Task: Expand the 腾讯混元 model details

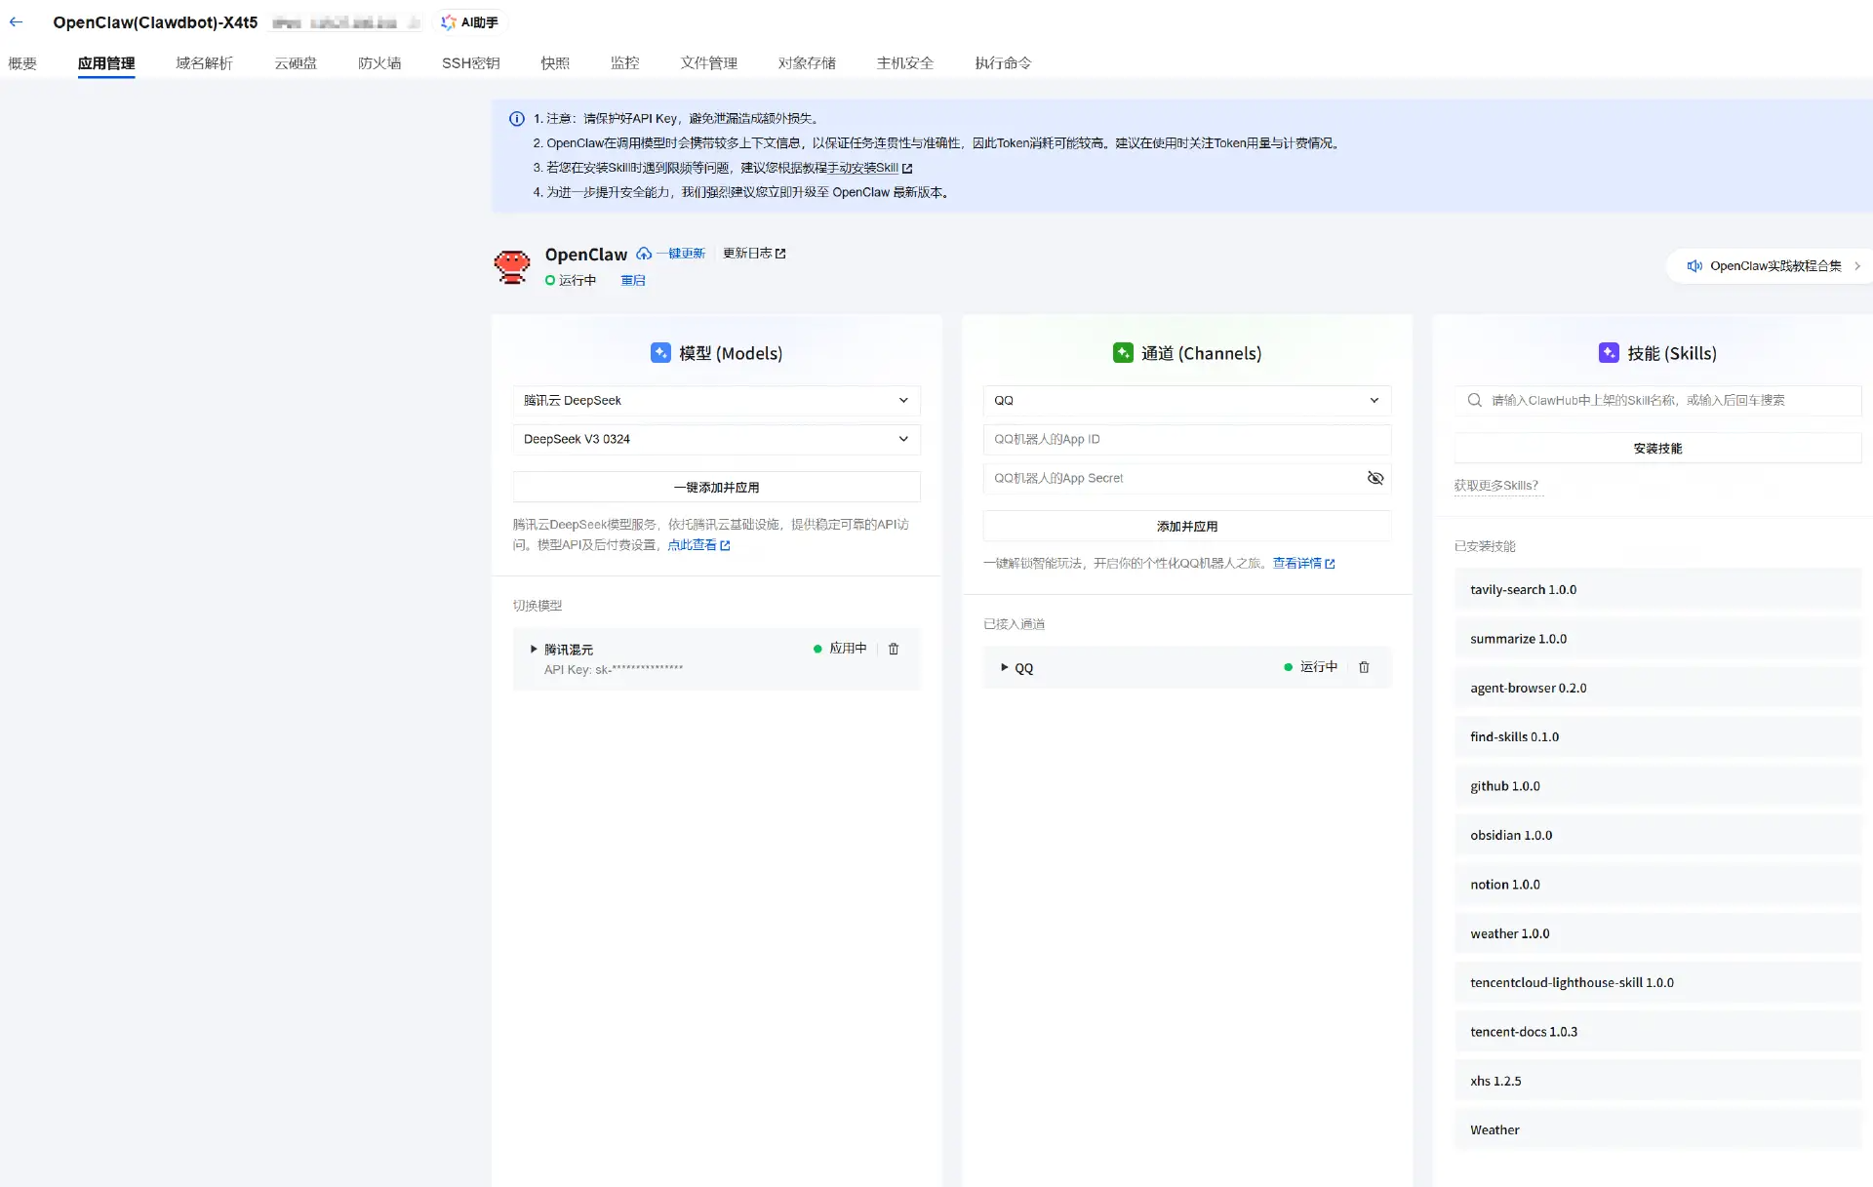Action: (x=534, y=649)
